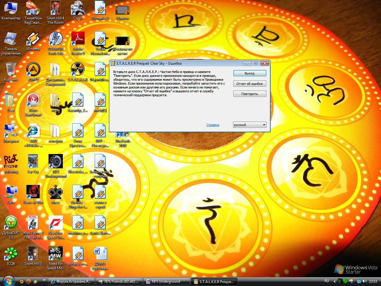This screenshot has width=381, height=286.
Task: Open the Дисциплины Смирновой folder
Action: (55, 74)
